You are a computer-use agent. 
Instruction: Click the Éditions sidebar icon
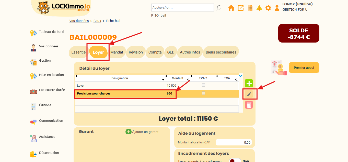coord(33,106)
